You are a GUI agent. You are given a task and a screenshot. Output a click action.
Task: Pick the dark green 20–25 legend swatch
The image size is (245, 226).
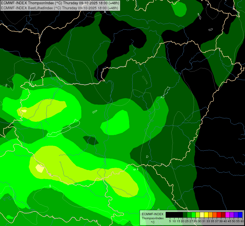click(185, 215)
